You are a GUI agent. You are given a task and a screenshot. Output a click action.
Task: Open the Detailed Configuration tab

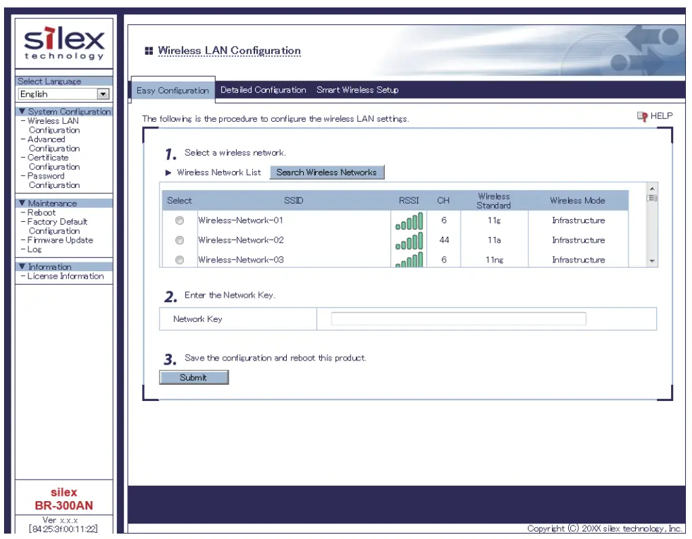tap(263, 89)
